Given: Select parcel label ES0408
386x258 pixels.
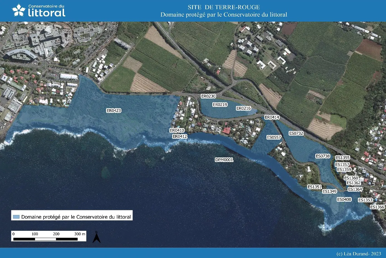Looking at the screenshot, I should 344,199.
